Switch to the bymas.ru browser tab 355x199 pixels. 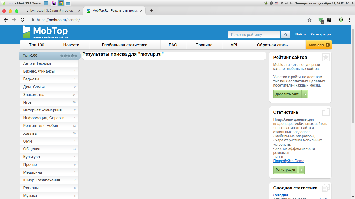(51, 11)
